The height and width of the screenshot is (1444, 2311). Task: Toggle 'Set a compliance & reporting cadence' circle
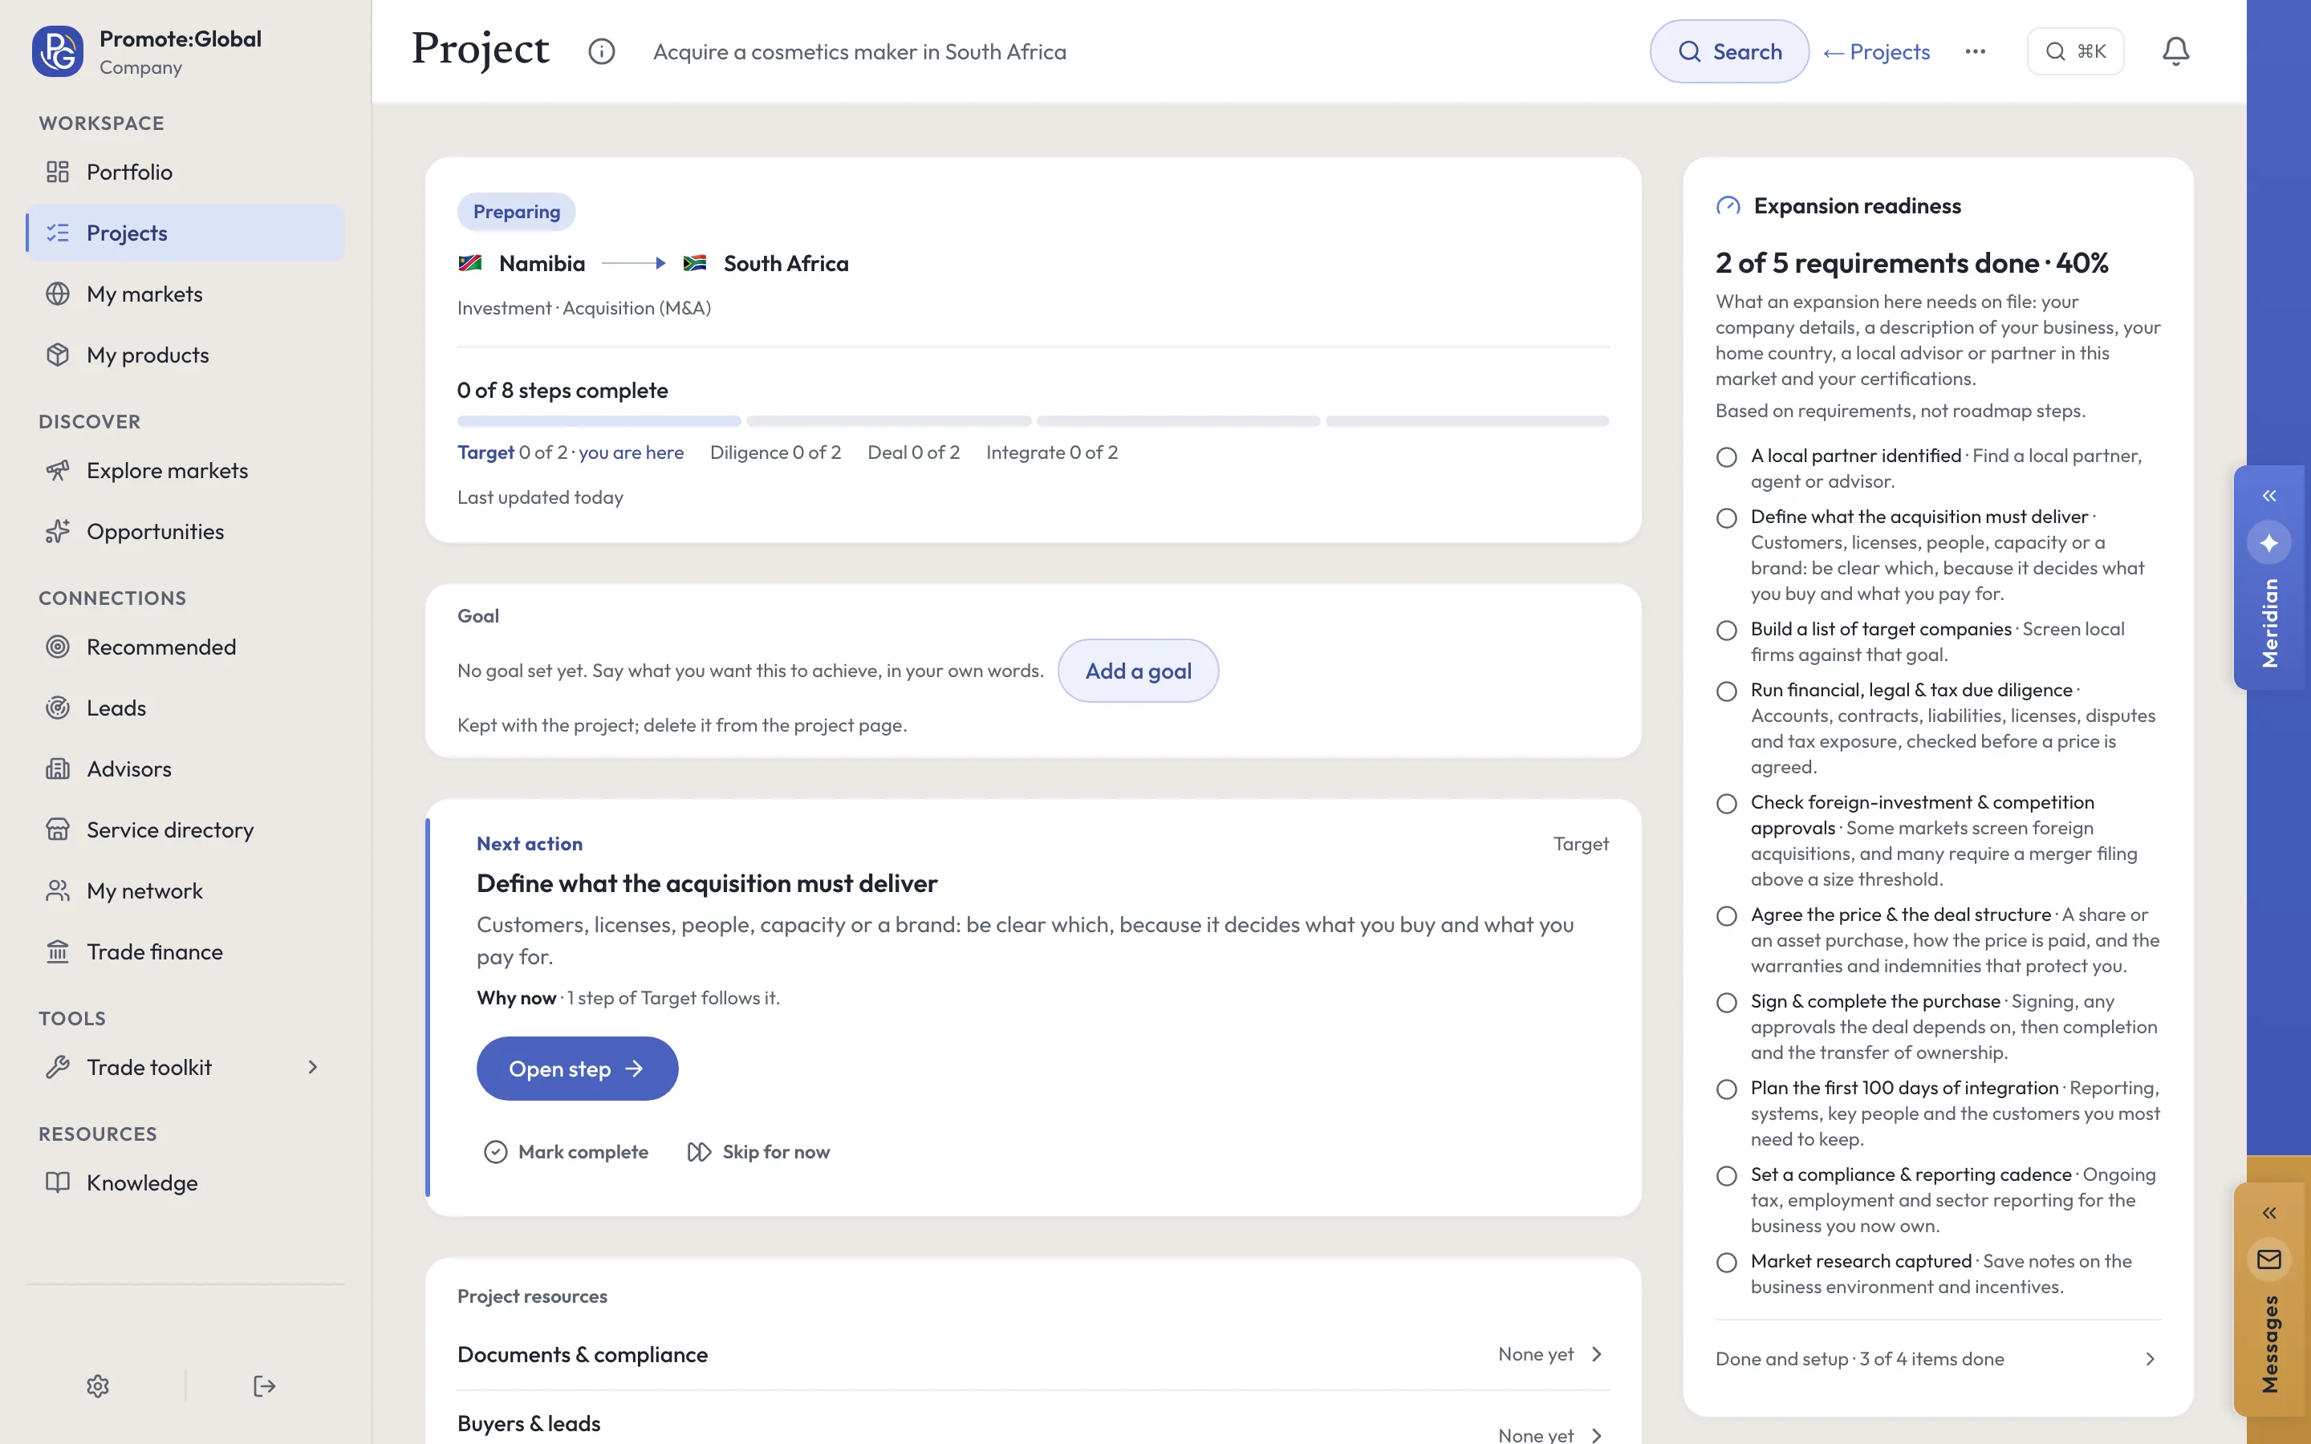(1727, 1177)
